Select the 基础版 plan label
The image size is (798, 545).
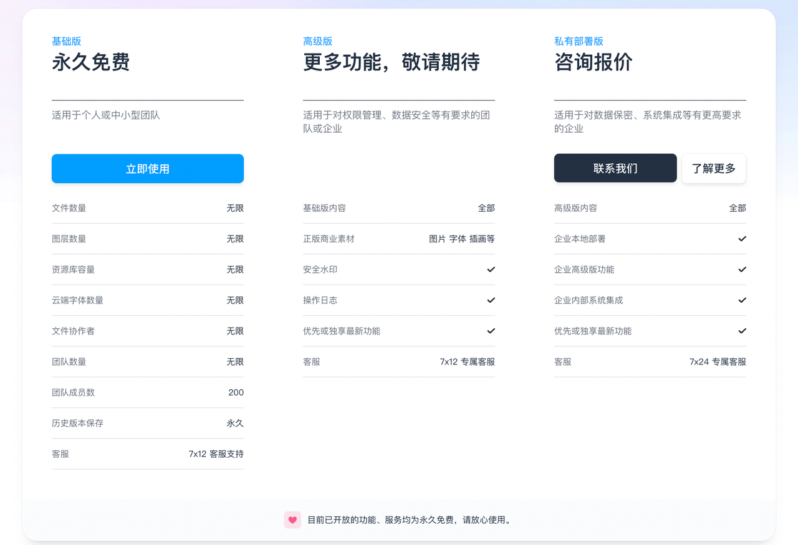pos(67,41)
